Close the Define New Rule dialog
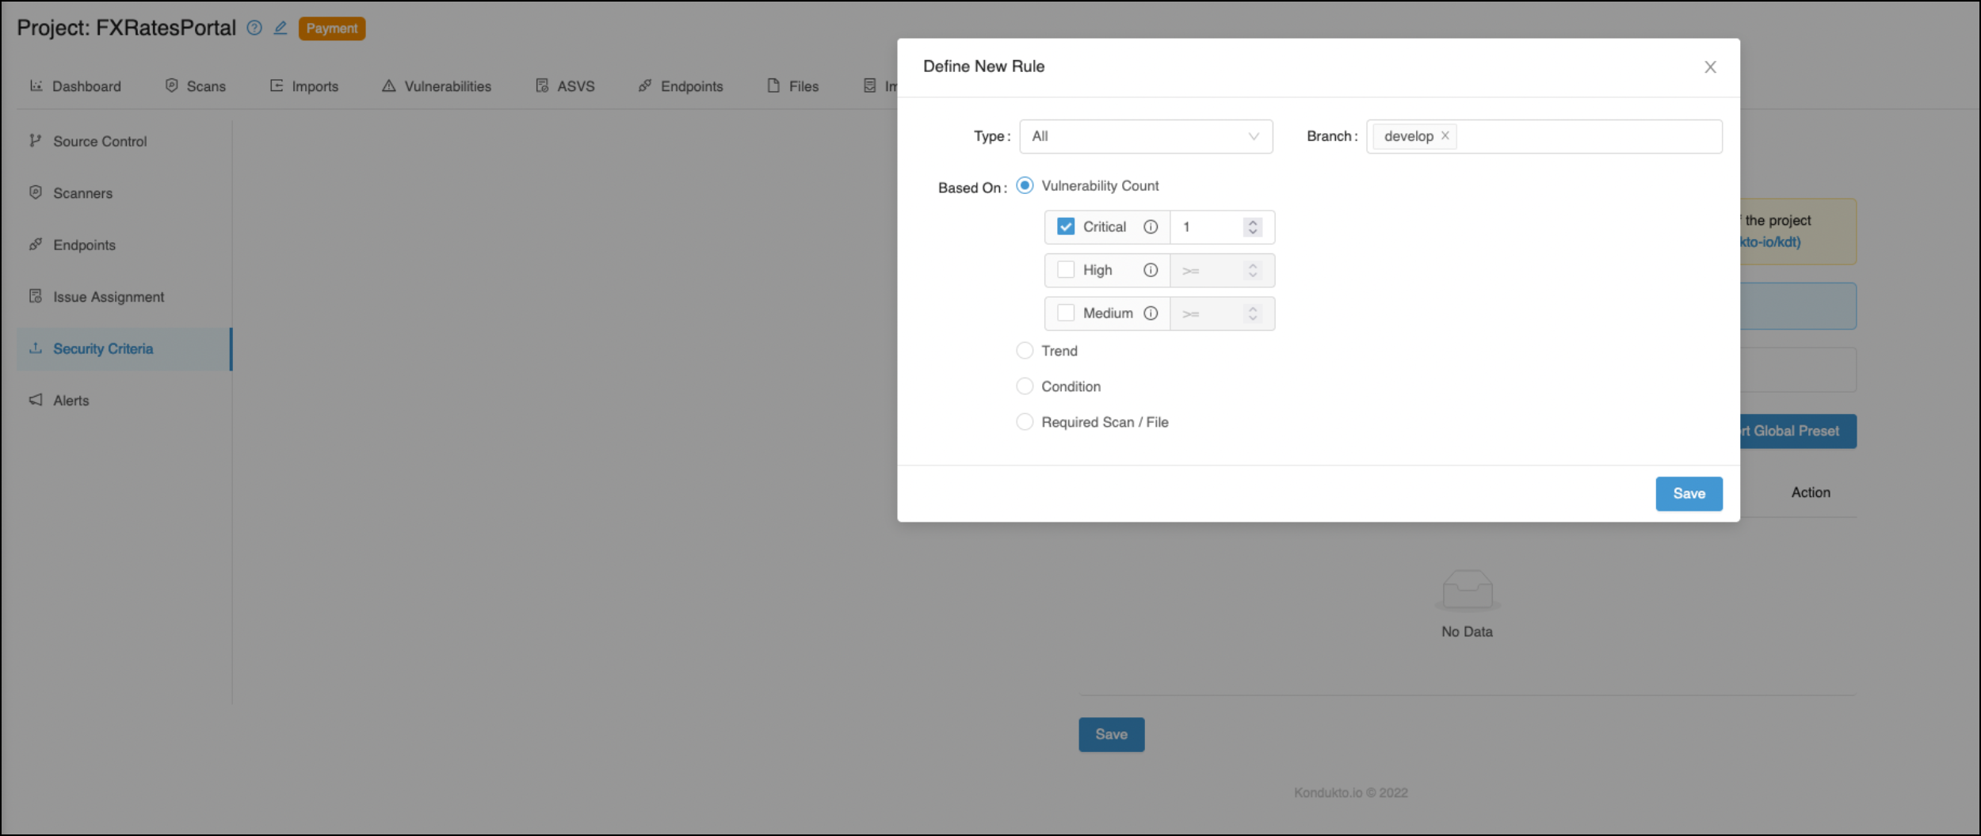Viewport: 1981px width, 836px height. [x=1710, y=67]
